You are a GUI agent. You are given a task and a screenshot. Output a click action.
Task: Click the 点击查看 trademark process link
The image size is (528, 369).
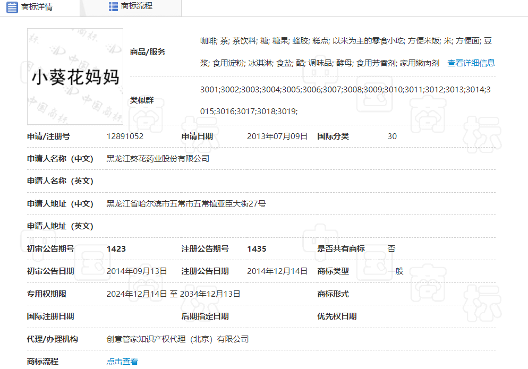(x=122, y=362)
